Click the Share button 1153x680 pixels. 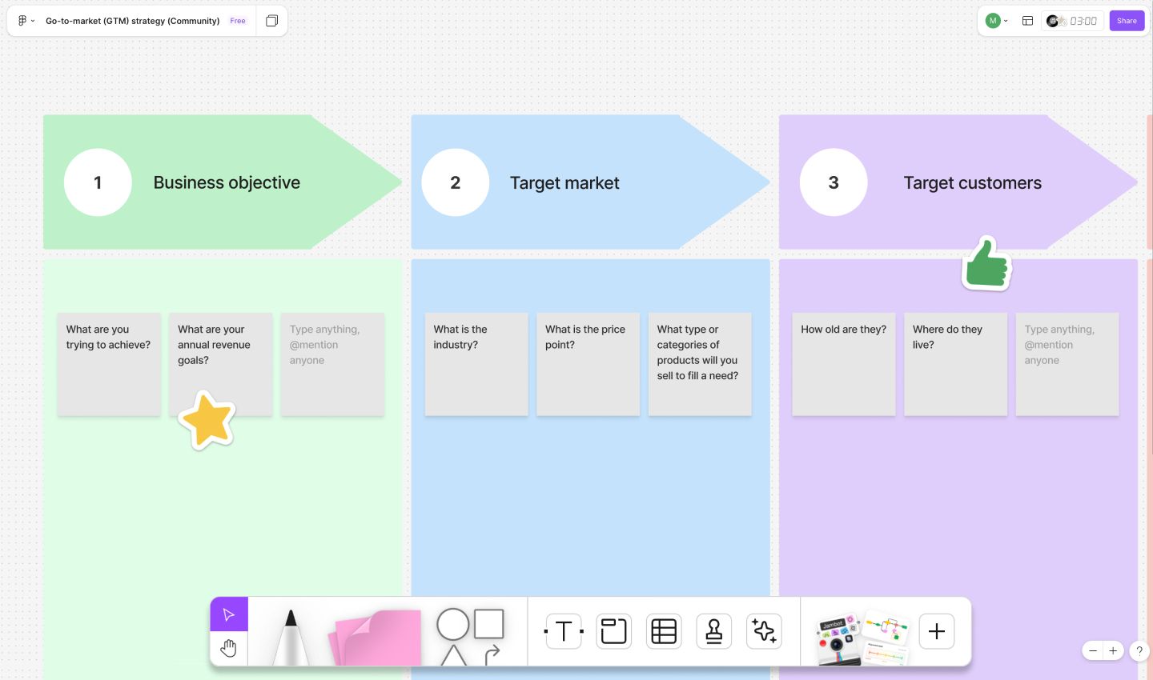[x=1127, y=21]
